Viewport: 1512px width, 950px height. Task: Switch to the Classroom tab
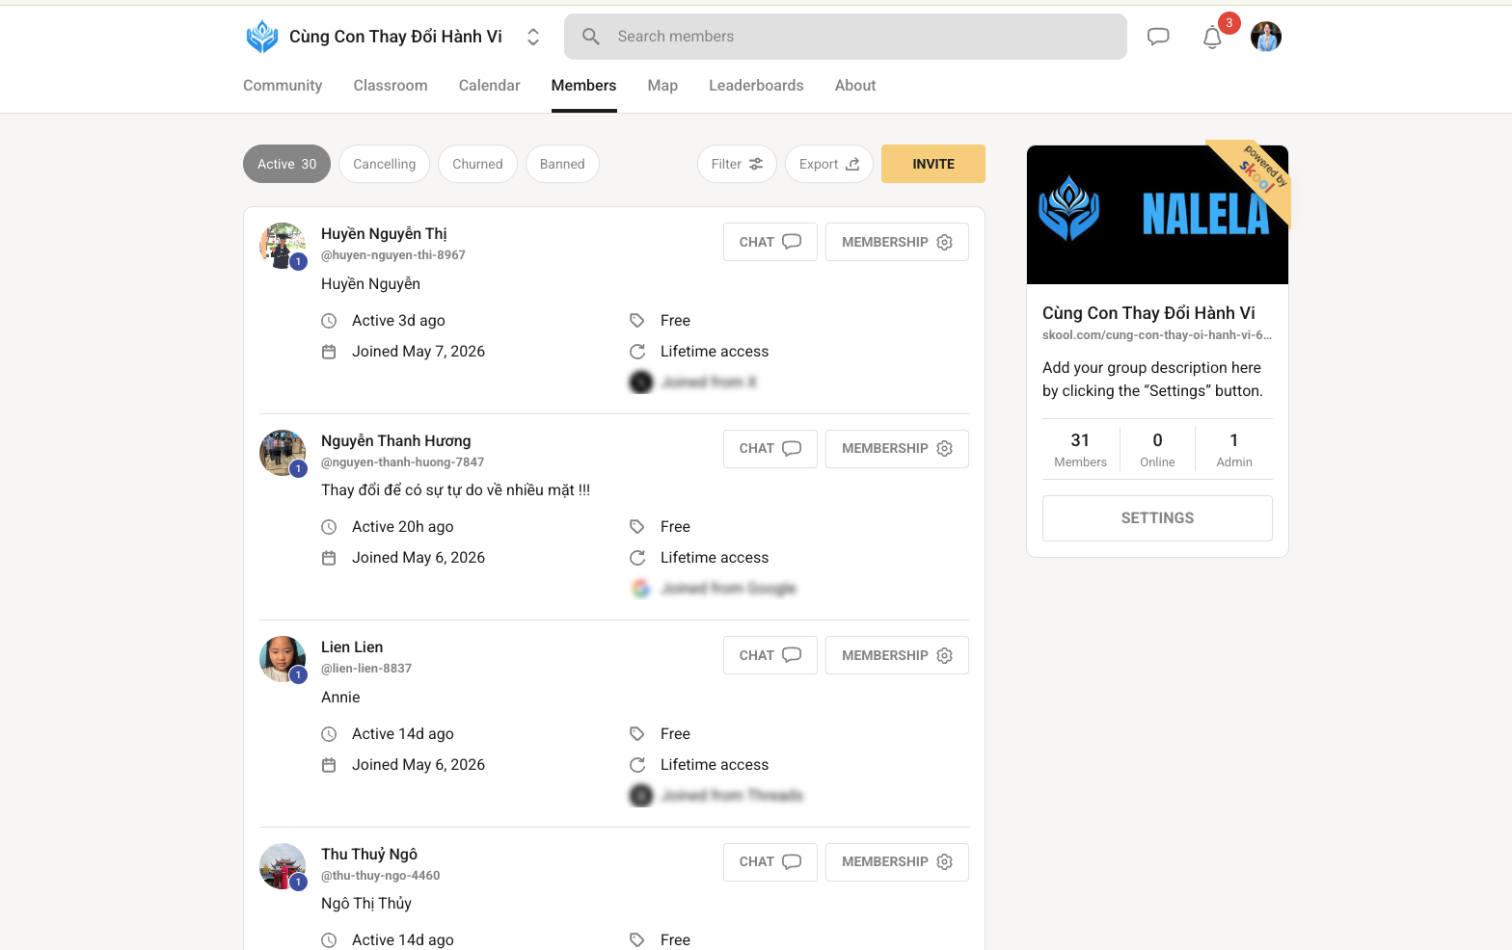(x=391, y=86)
